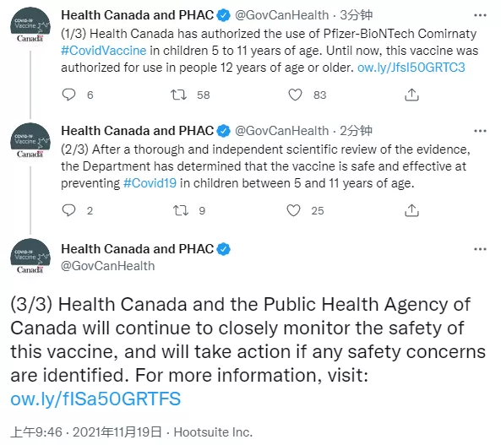Follow the ow.ly/JfsI50GRTC3 link

click(411, 68)
